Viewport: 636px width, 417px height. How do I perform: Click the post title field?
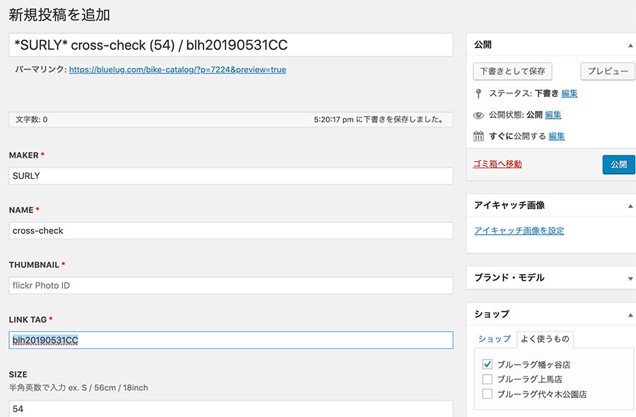231,45
